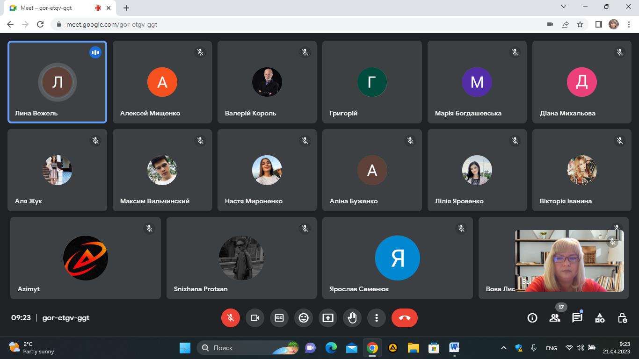Click the self-view video thumbnail
This screenshot has height=359, width=639.
(569, 261)
